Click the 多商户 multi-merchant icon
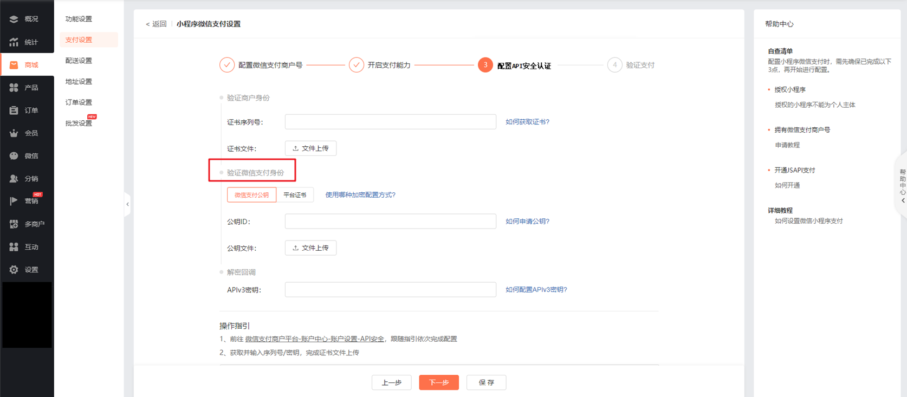Viewport: 907px width, 397px height. click(14, 224)
